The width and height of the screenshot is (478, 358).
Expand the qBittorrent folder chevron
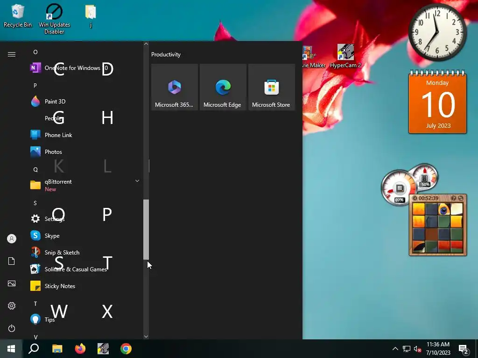point(137,181)
